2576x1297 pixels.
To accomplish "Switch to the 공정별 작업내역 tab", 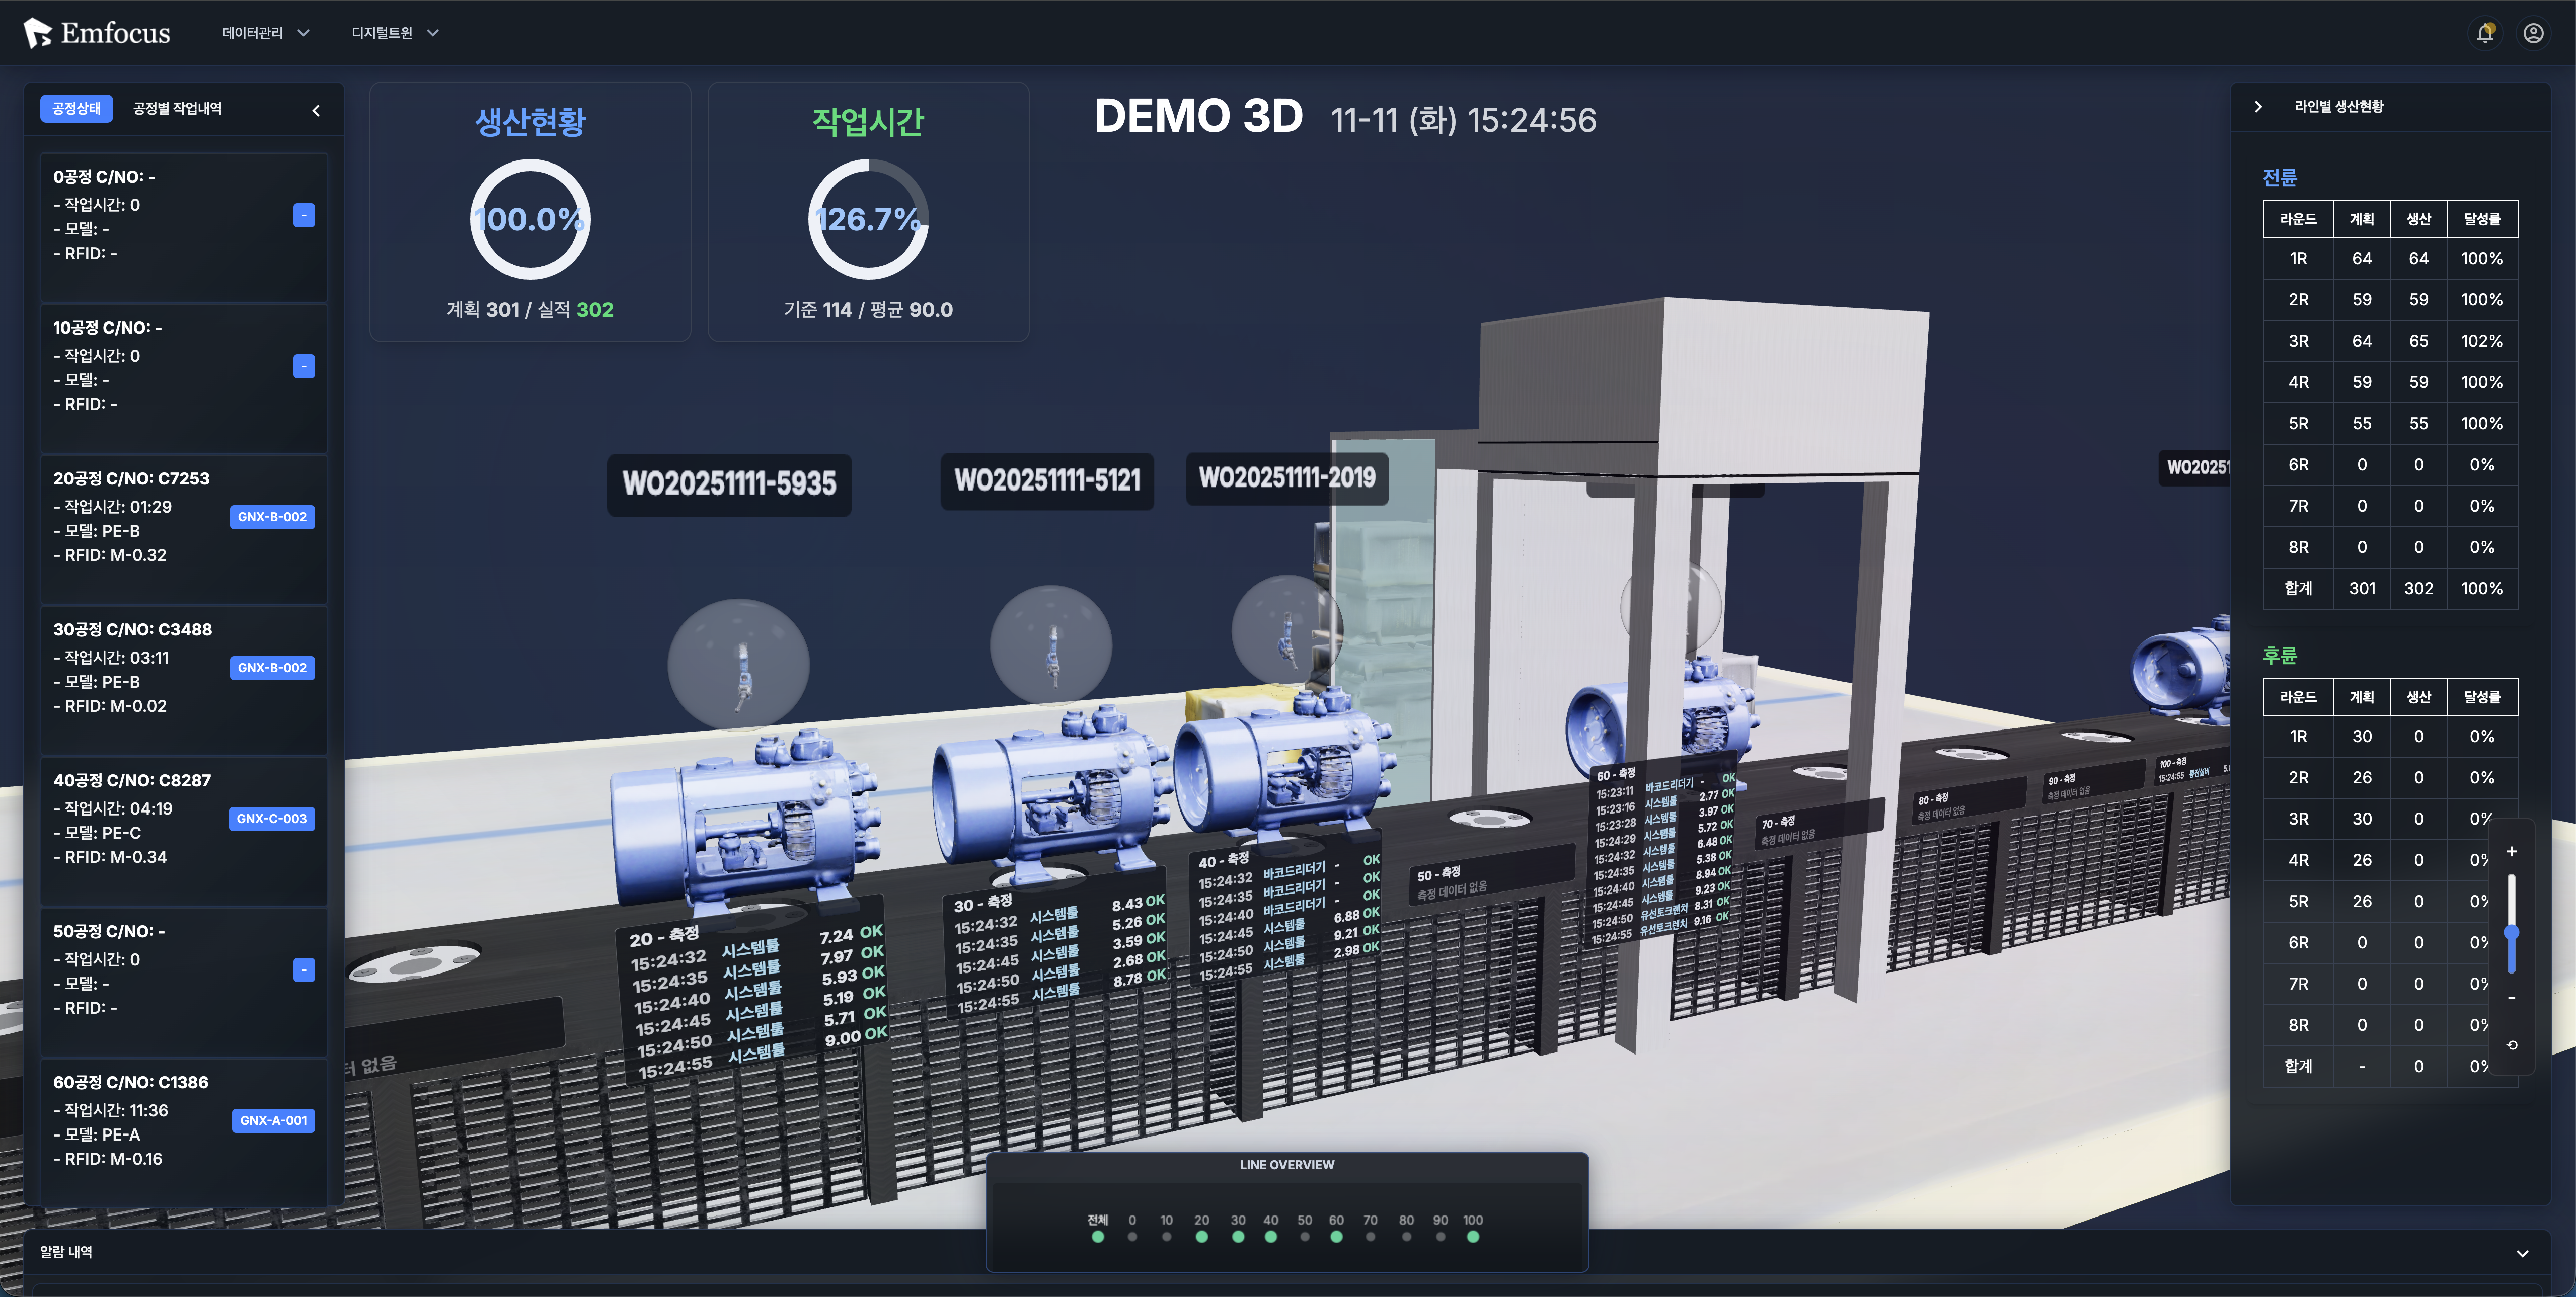I will (178, 109).
